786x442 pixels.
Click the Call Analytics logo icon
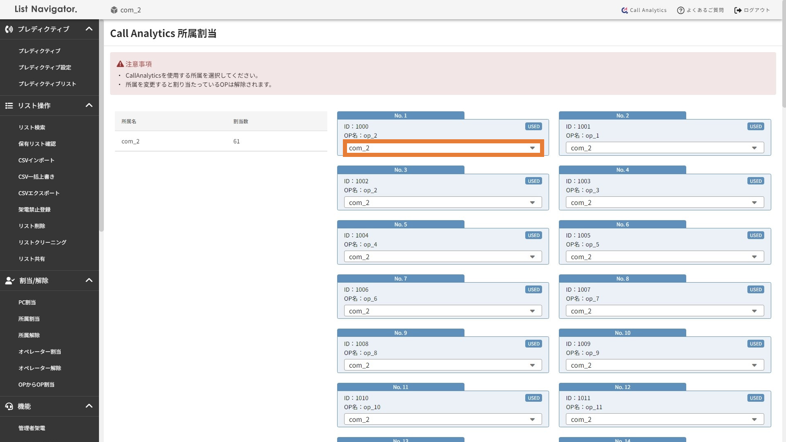click(x=624, y=10)
